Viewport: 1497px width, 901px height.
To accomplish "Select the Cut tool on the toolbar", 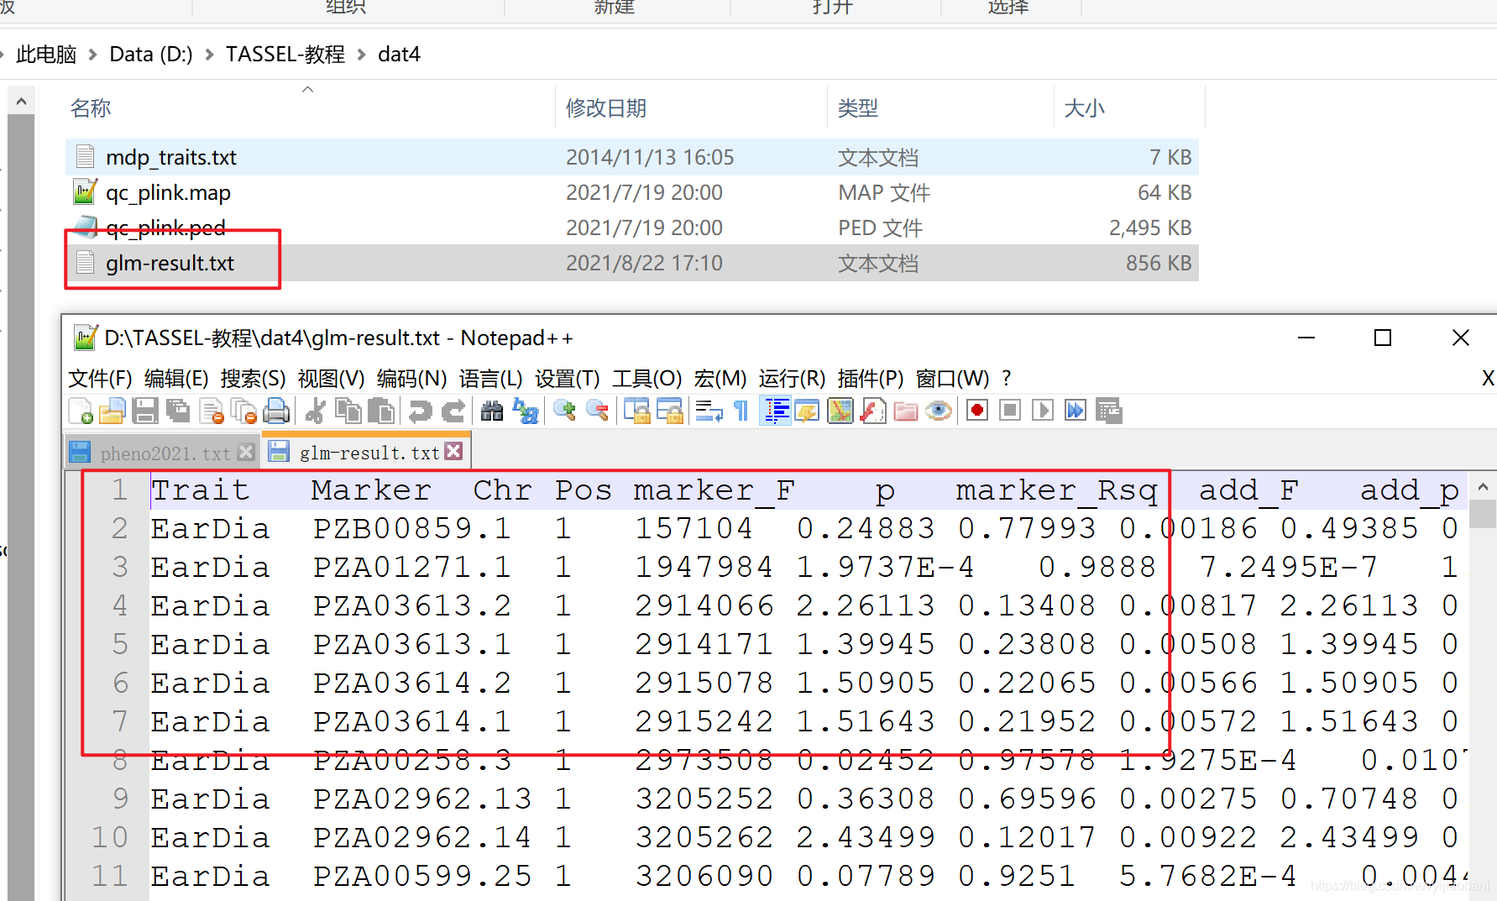I will (313, 411).
